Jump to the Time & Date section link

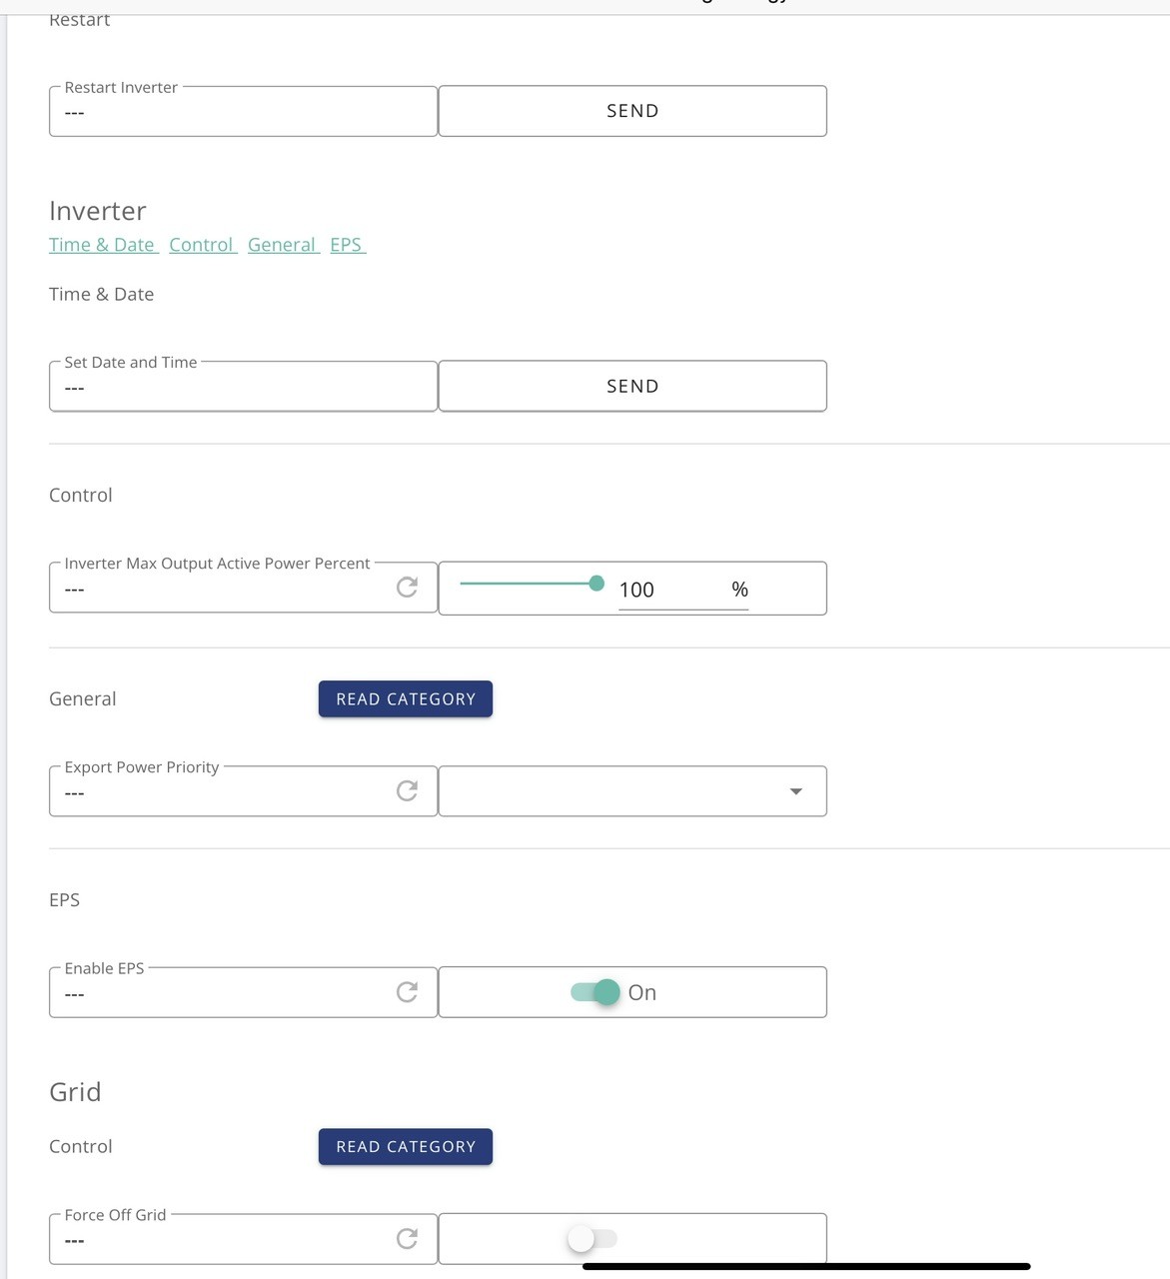[103, 245]
